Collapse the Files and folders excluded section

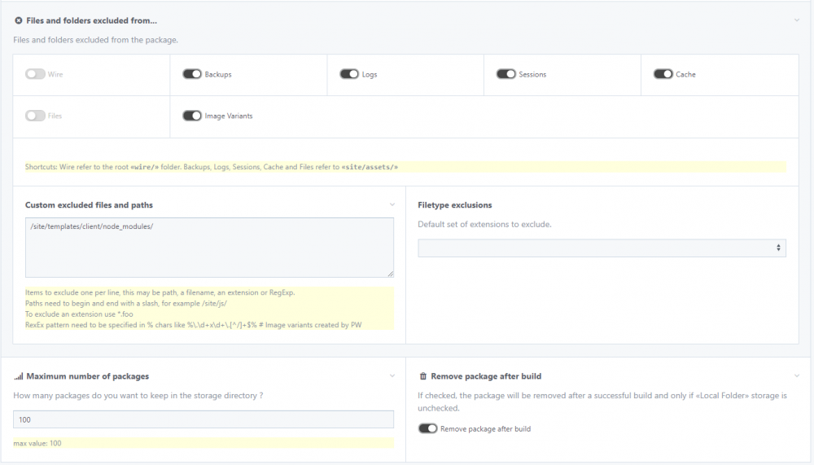[797, 20]
